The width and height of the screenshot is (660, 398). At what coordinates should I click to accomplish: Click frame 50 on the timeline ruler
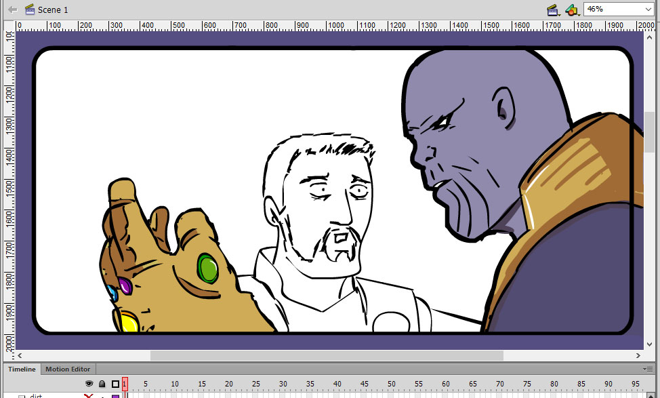392,384
